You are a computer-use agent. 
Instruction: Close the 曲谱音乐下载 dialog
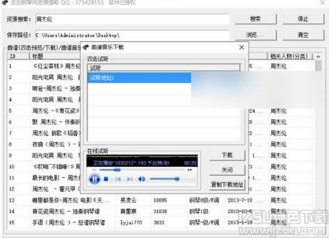click(x=241, y=47)
